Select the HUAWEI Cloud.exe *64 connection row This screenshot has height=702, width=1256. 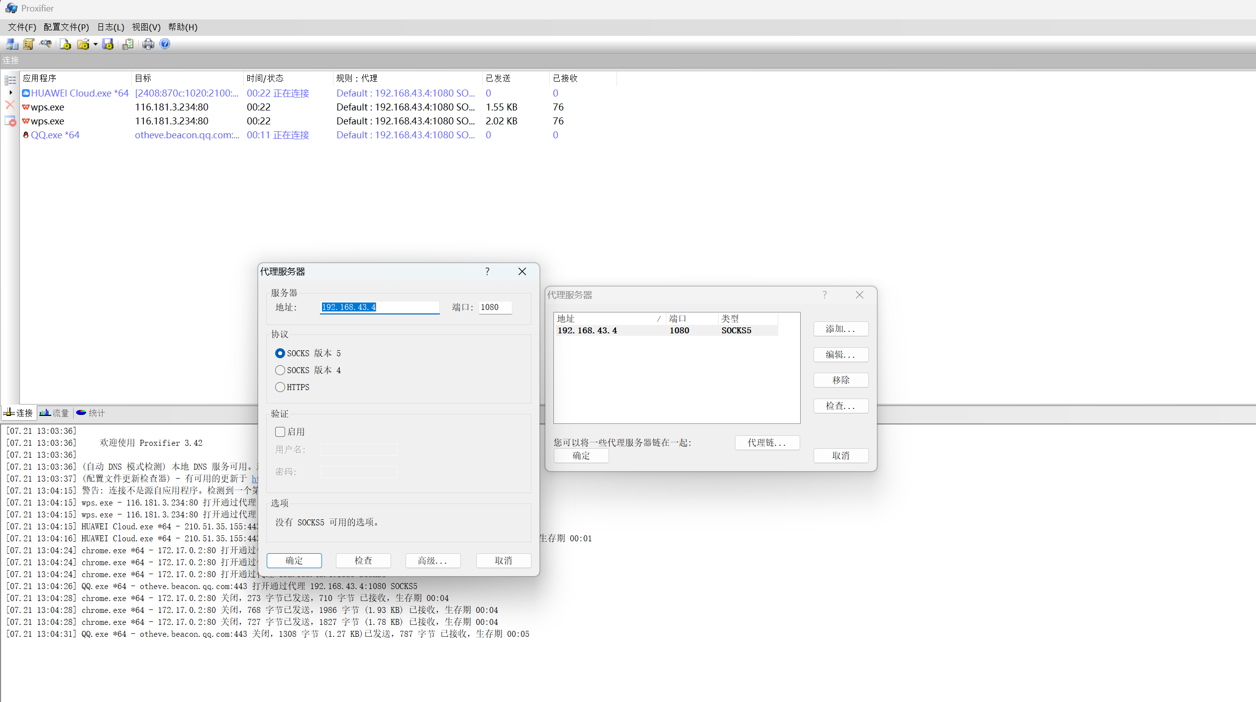[318, 93]
